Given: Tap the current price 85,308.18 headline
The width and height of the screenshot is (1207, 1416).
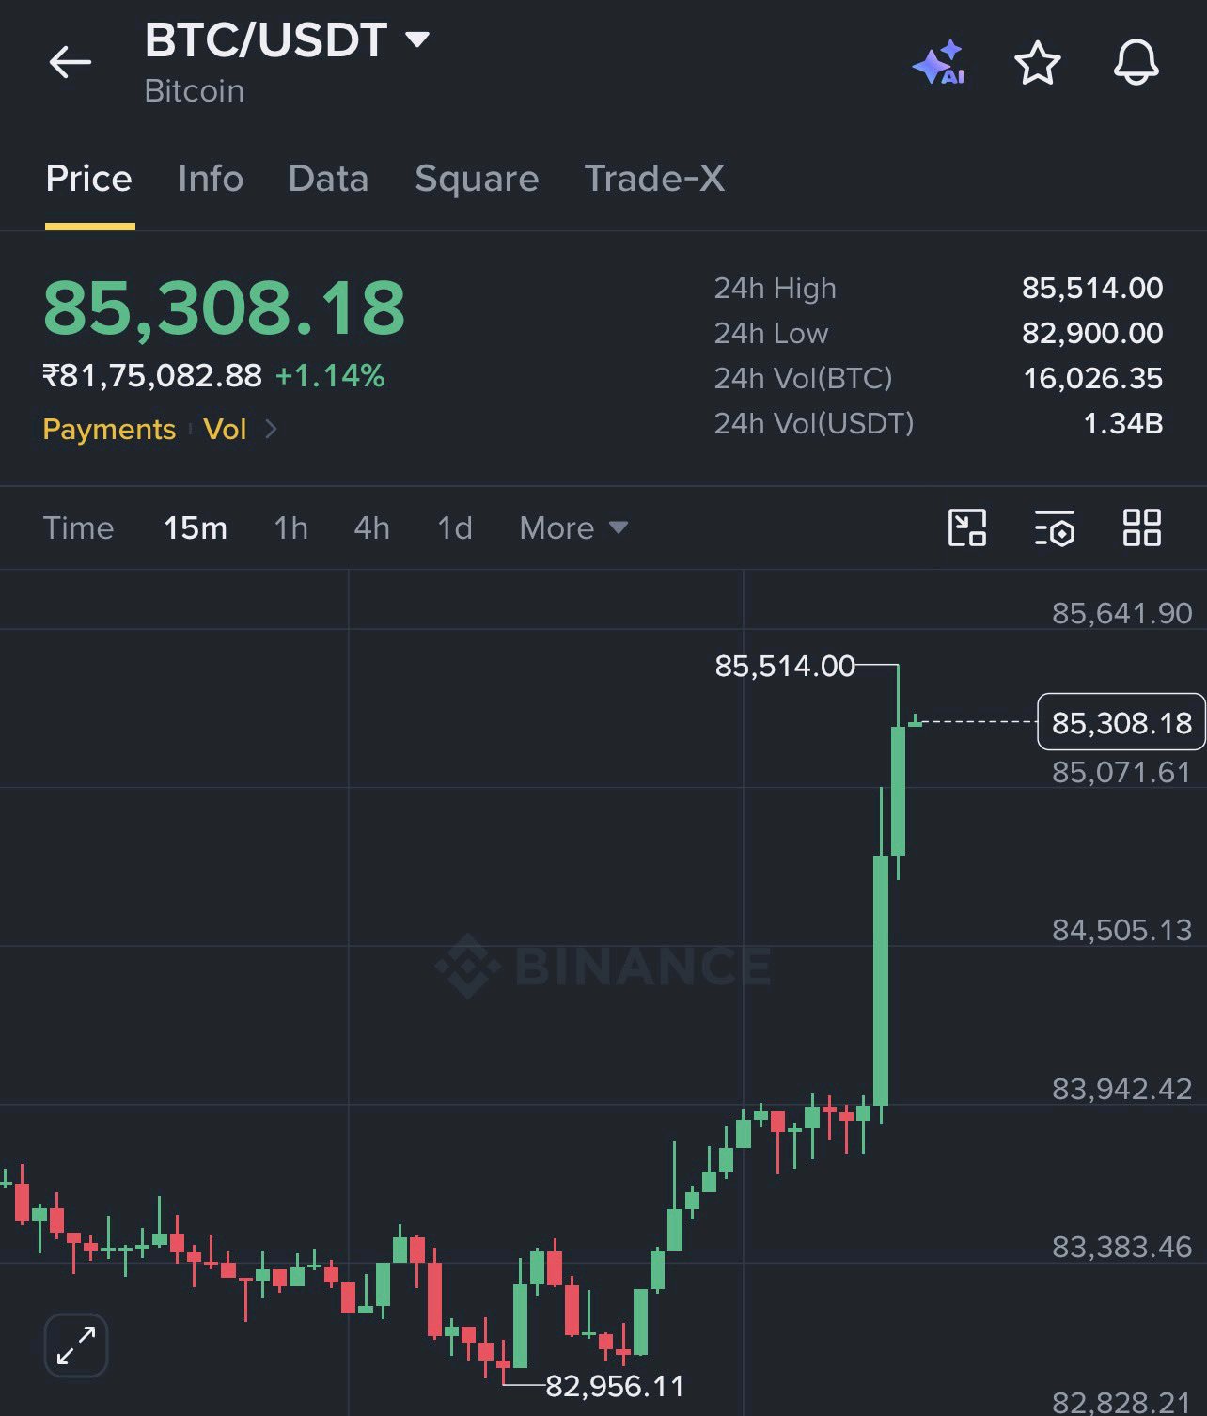Looking at the screenshot, I should click(224, 307).
